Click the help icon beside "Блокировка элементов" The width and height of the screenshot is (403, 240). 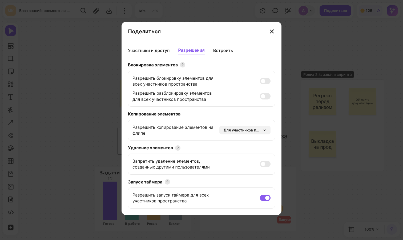tap(183, 65)
